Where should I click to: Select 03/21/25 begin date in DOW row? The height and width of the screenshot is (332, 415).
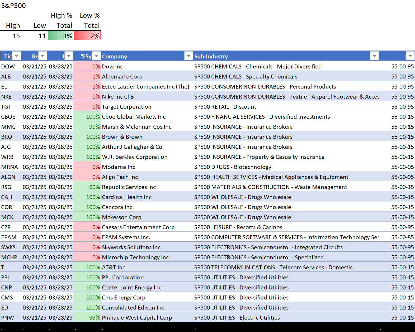tap(34, 66)
